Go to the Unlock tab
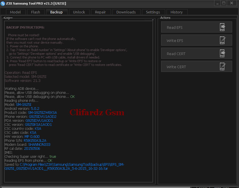 pyautogui.click(x=79, y=12)
